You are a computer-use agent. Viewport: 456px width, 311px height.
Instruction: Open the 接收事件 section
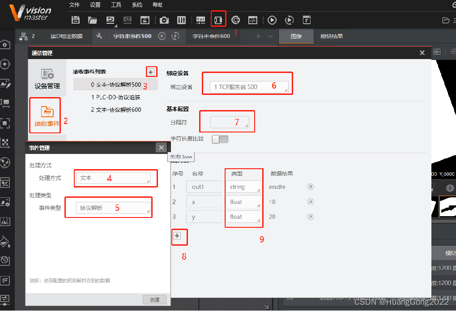47,116
